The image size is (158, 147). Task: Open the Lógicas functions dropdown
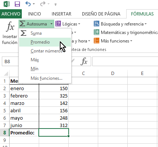(68, 24)
